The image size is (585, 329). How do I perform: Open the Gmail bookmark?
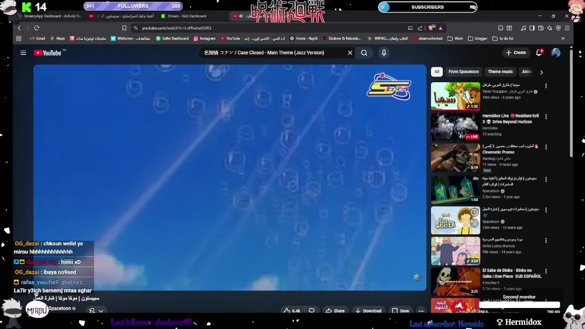pyautogui.click(x=37, y=38)
